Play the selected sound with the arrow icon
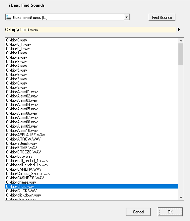Screen dimensions: 190x221 click(x=179, y=29)
